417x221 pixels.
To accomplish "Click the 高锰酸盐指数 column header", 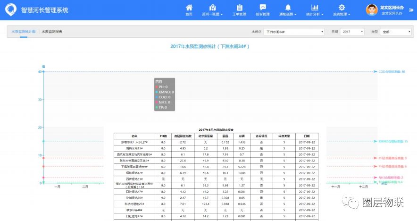I will click(x=183, y=136).
